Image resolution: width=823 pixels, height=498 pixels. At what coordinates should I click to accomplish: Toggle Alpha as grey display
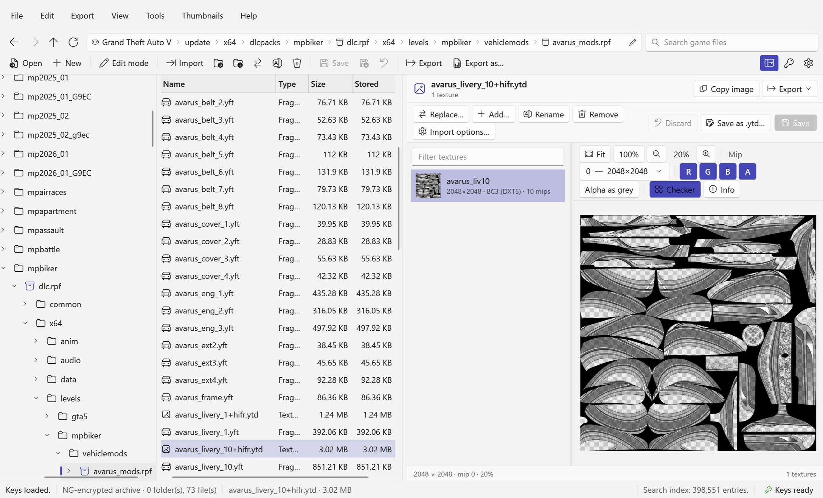[609, 190]
